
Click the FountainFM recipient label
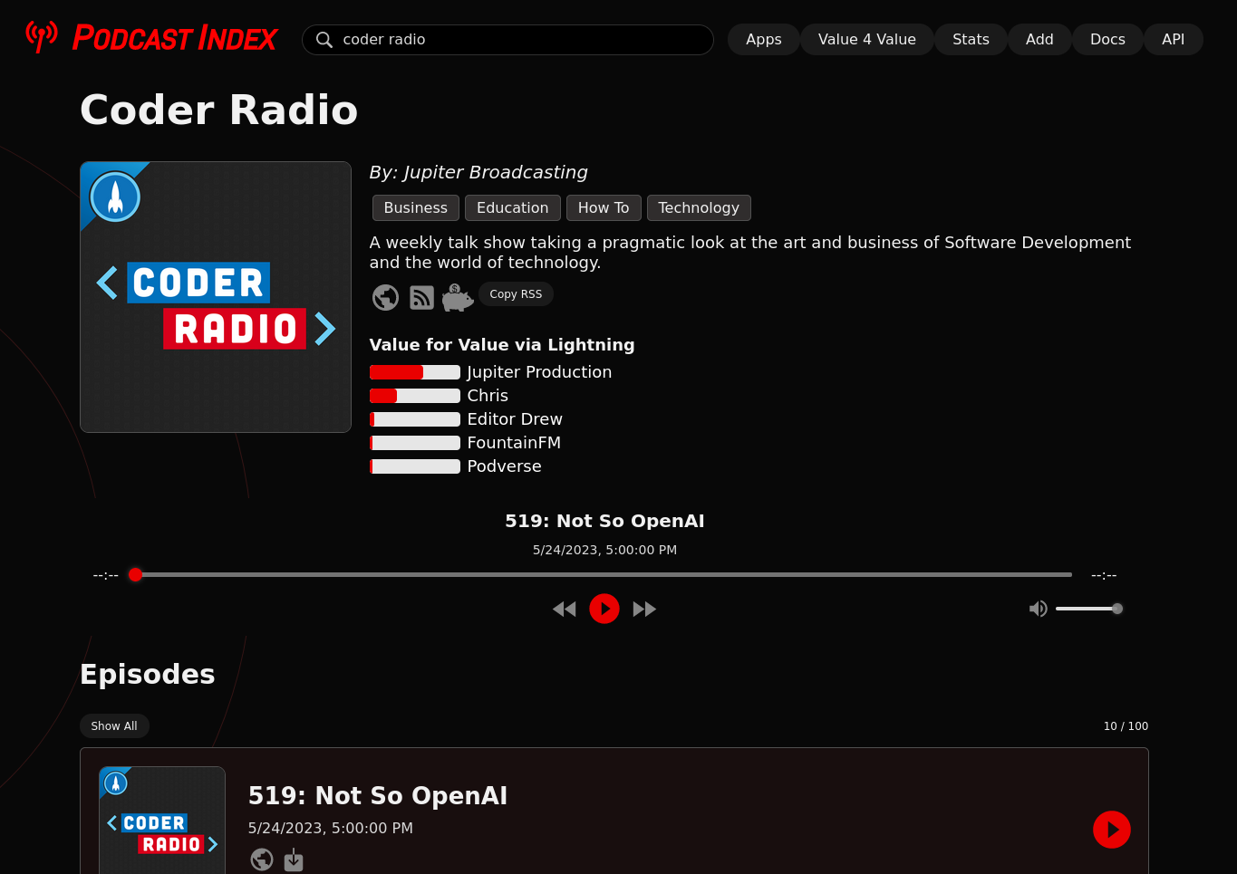[514, 443]
